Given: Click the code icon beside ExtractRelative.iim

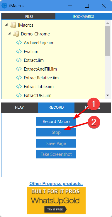Looking at the screenshot, I should (19, 78).
